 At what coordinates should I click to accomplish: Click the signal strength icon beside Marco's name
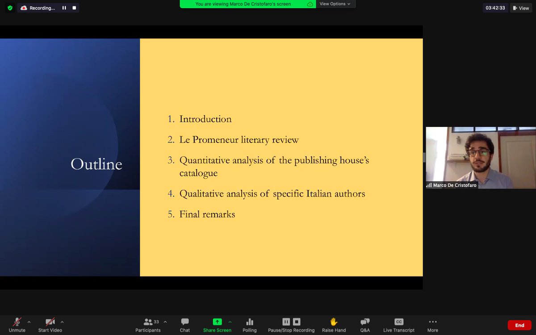(429, 185)
